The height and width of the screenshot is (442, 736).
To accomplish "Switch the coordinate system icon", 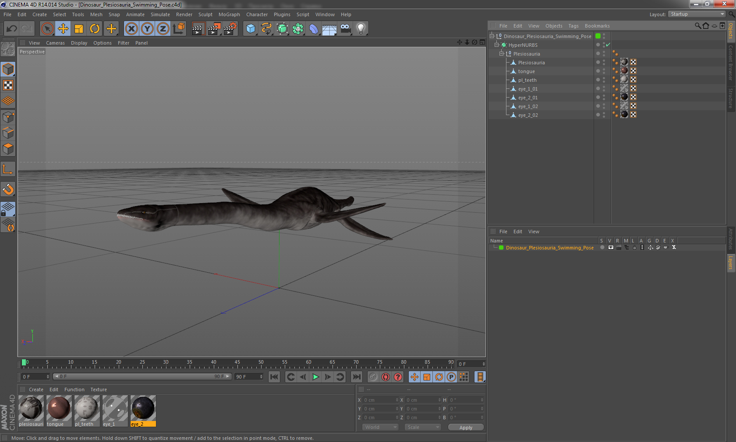I will point(179,29).
